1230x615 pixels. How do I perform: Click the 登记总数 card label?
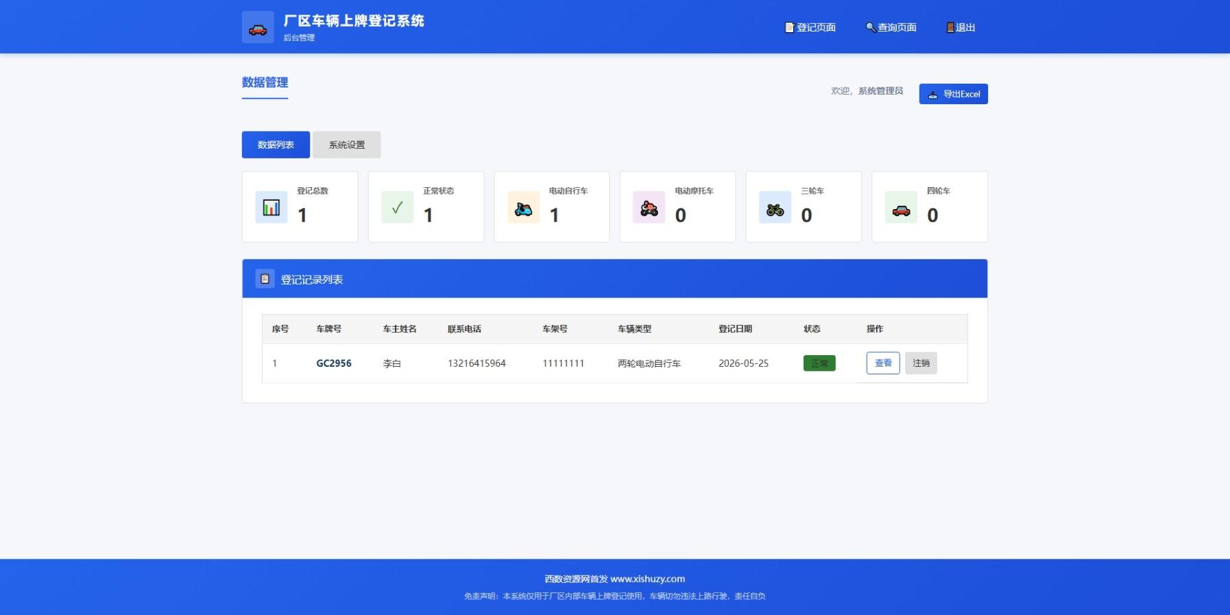pyautogui.click(x=313, y=191)
